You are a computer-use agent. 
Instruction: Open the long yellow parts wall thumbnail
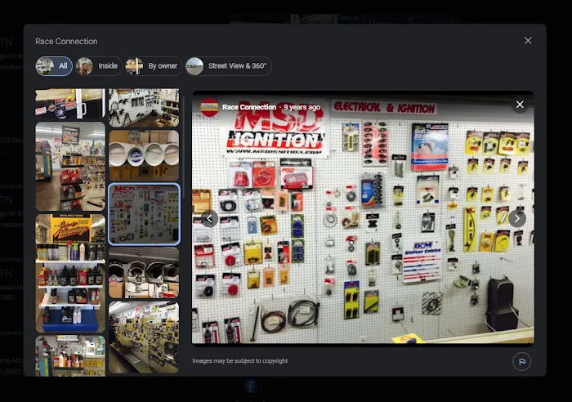144,337
